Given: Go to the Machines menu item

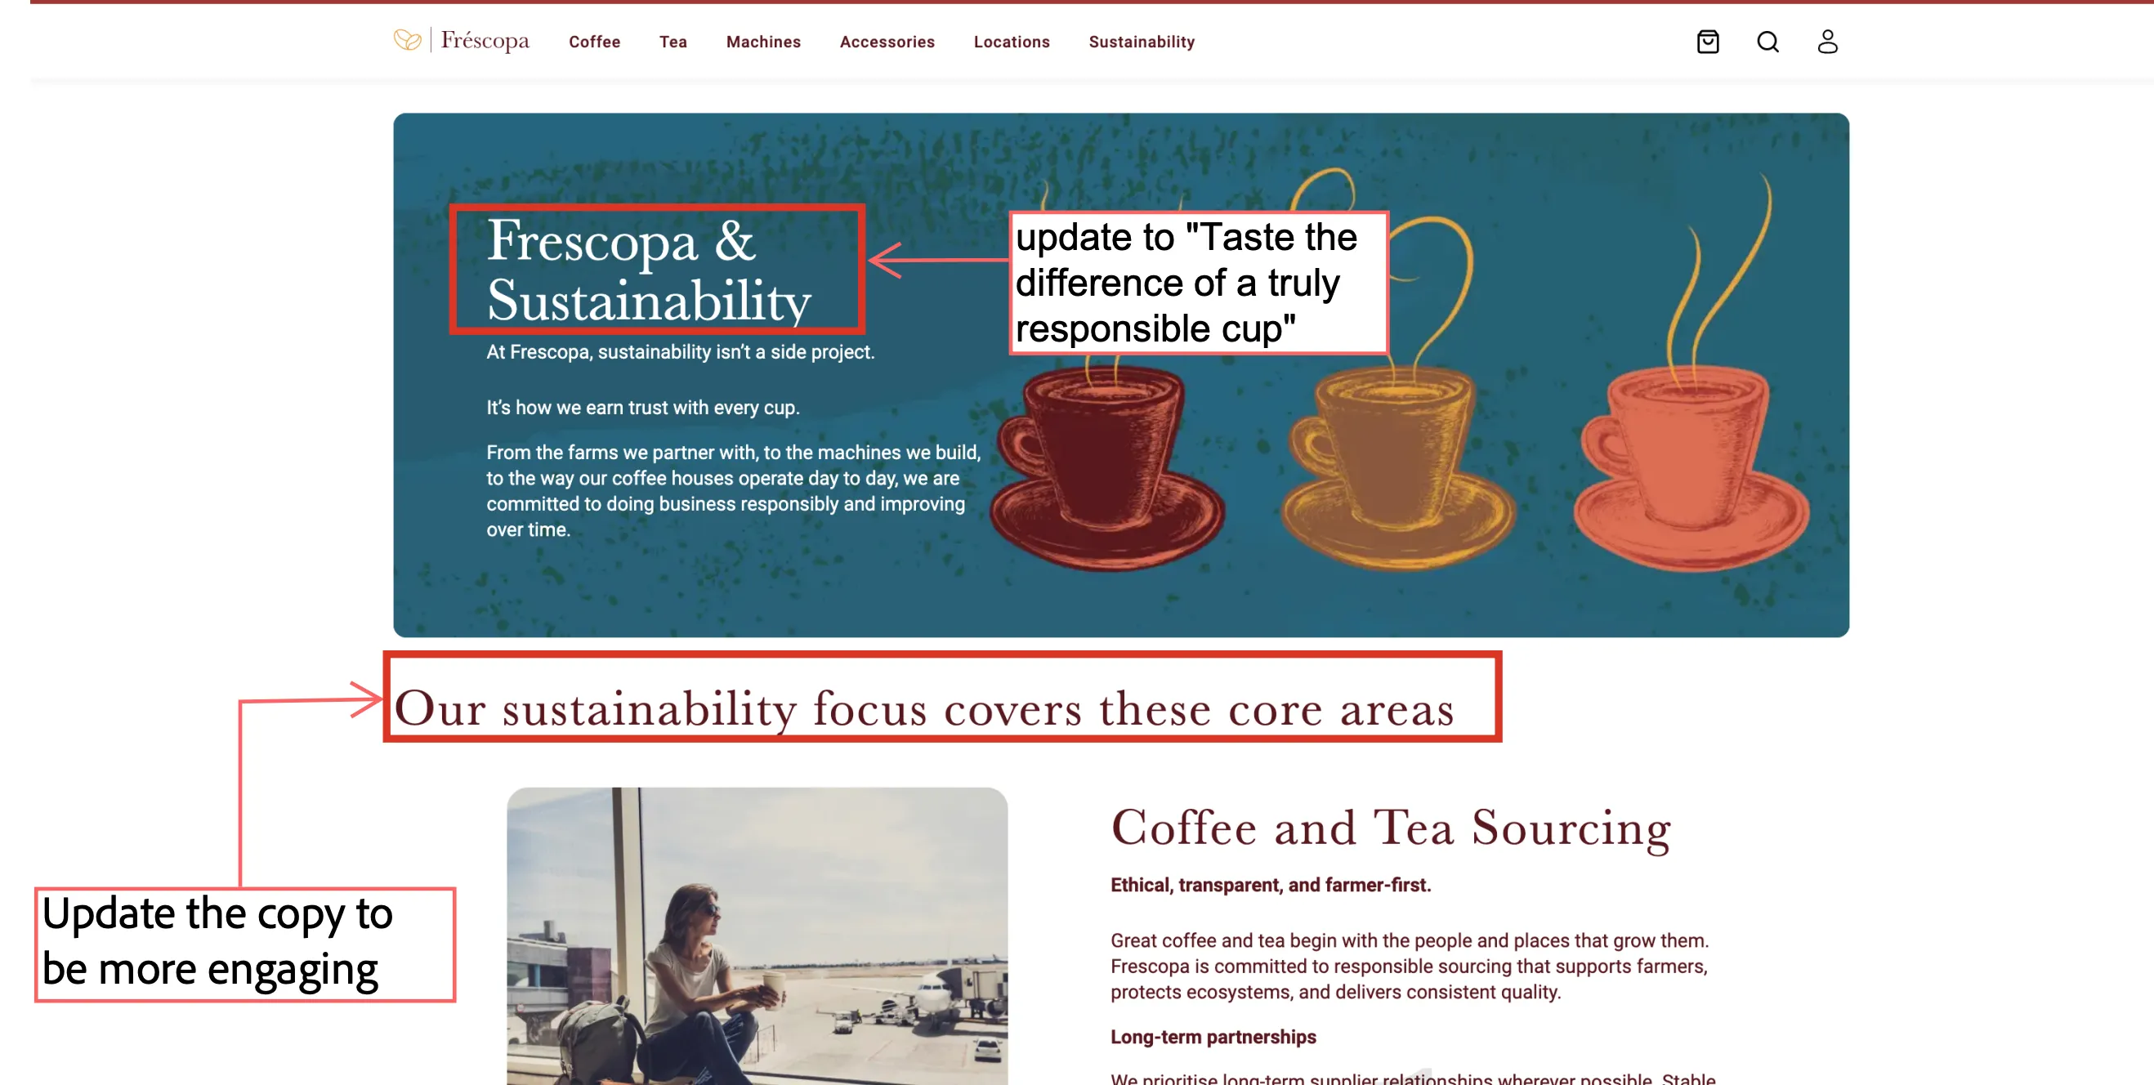Looking at the screenshot, I should tap(762, 42).
